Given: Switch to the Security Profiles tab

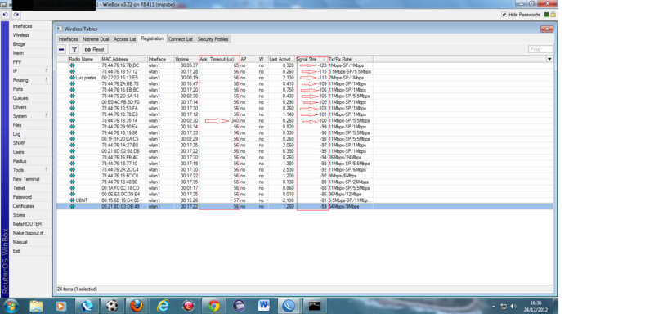Looking at the screenshot, I should (213, 39).
